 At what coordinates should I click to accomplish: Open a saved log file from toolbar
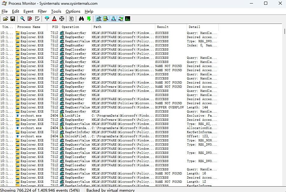(x=5, y=18)
